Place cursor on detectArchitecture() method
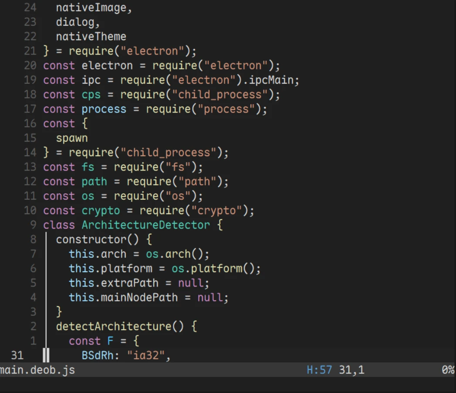 coord(120,326)
